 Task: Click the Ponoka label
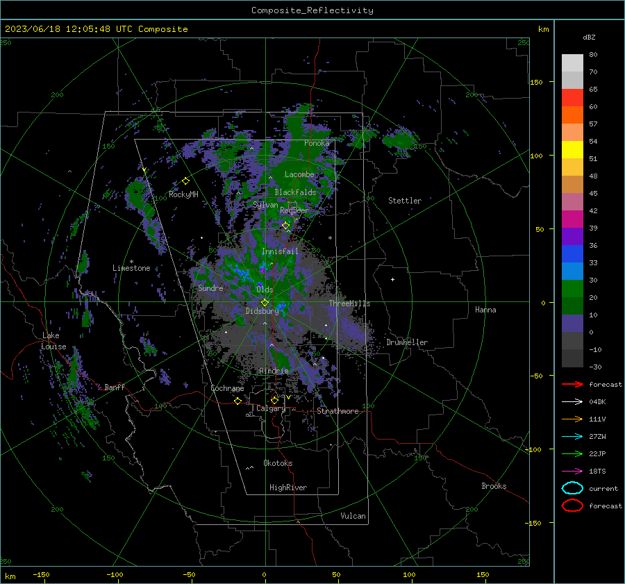tap(317, 143)
